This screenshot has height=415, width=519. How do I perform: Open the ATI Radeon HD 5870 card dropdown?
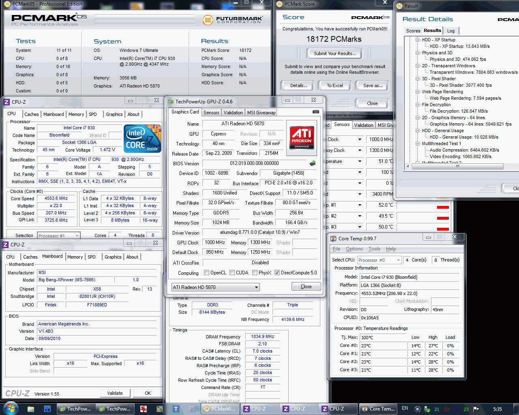(x=216, y=287)
